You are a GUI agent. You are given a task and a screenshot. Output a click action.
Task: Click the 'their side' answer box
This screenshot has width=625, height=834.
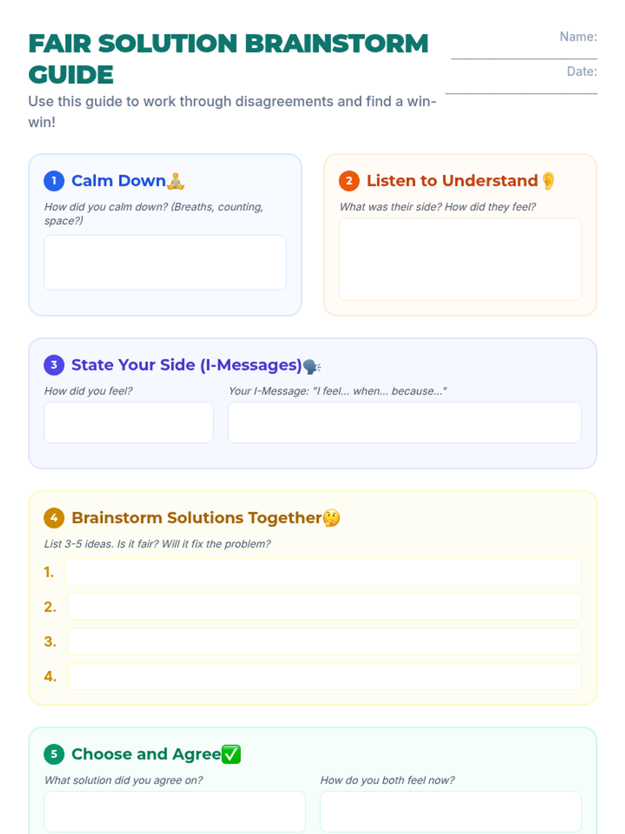tap(460, 259)
